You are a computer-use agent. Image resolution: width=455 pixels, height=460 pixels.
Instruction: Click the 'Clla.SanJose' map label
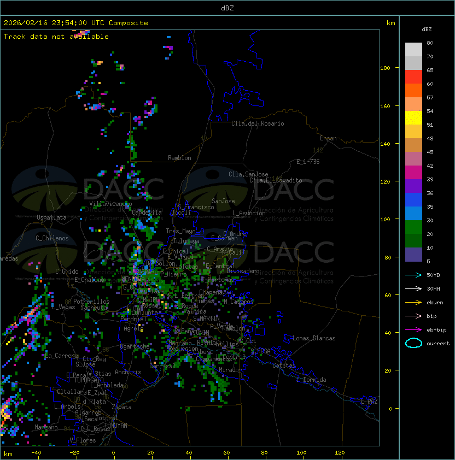[x=248, y=174]
